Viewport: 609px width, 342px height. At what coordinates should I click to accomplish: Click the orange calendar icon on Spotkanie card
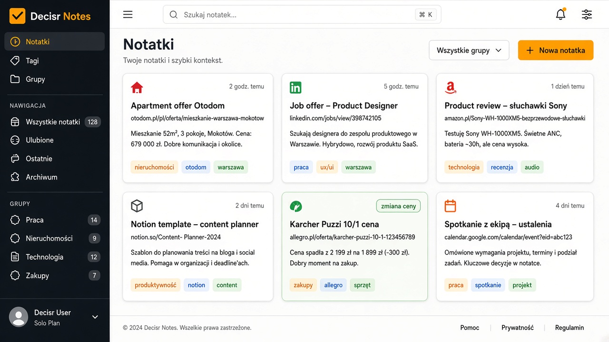450,206
